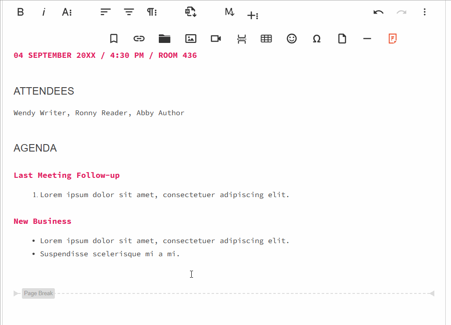Open the file manager folder icon

tap(165, 39)
